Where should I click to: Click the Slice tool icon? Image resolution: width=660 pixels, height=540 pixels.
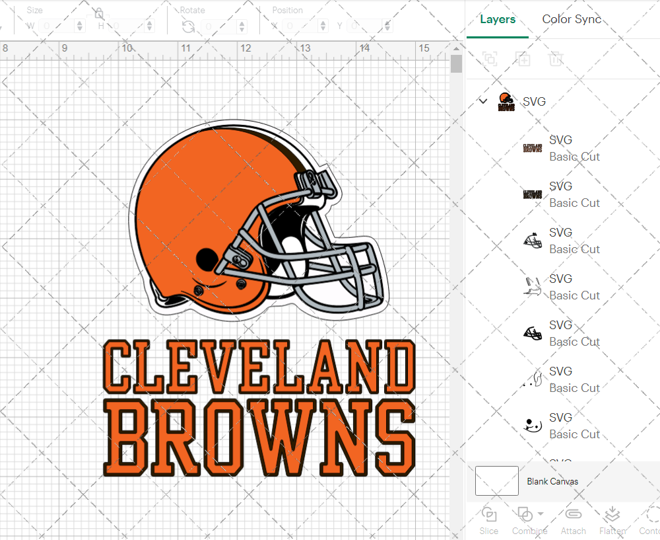coord(488,515)
